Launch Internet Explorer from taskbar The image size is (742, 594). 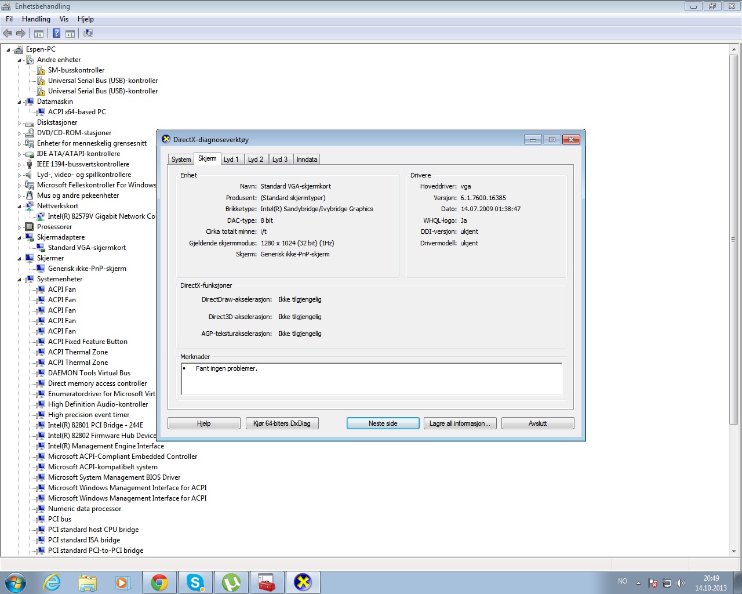(x=52, y=582)
